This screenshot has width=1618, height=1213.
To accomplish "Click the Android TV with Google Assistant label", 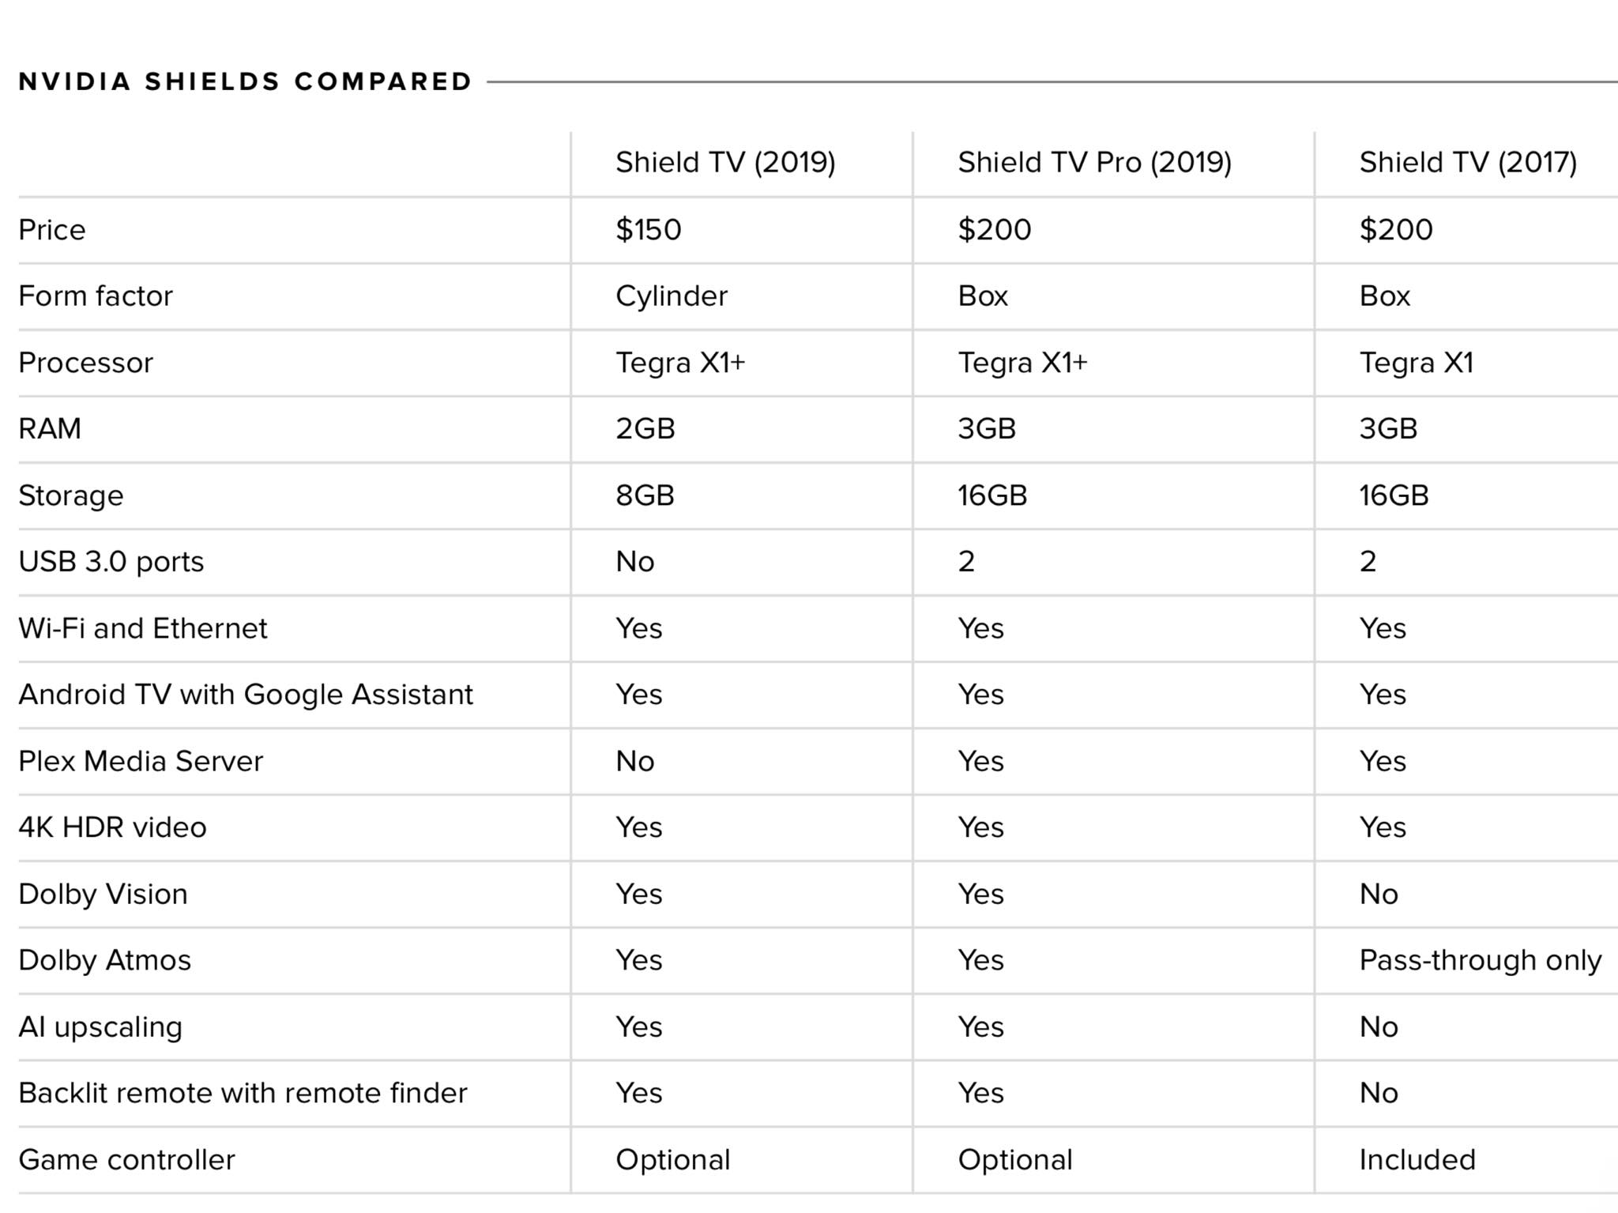I will coord(246,695).
